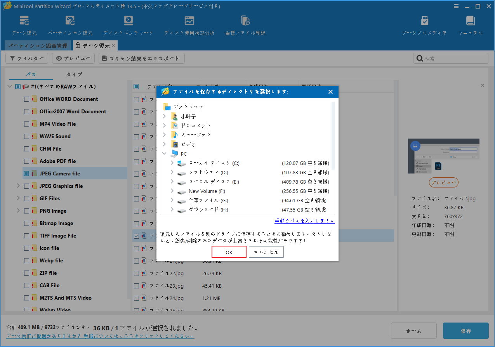Collapse the #1(すべてのRAWファイル) node
Viewport: 495px width, 347px height.
[9, 86]
